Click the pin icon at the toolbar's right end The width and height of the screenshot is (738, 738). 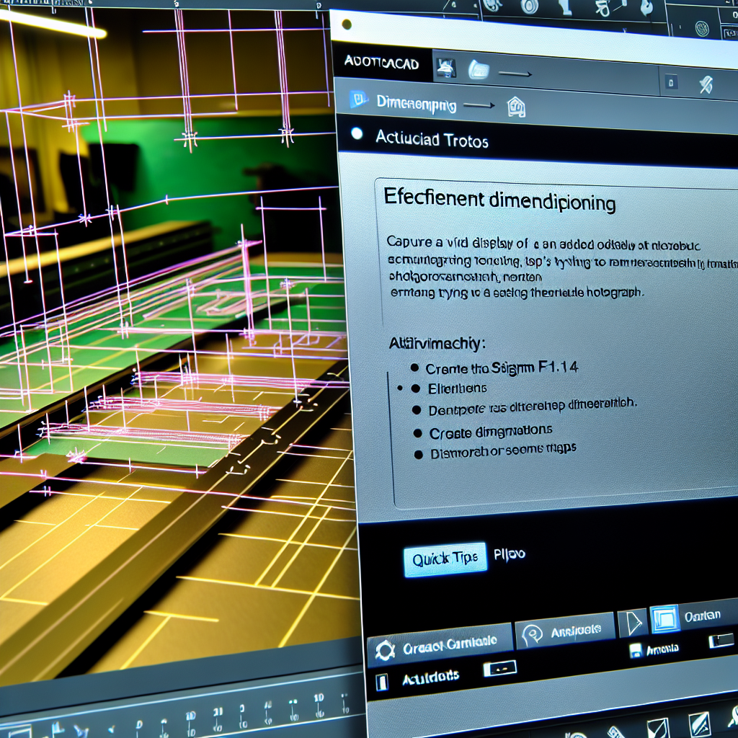coord(706,84)
